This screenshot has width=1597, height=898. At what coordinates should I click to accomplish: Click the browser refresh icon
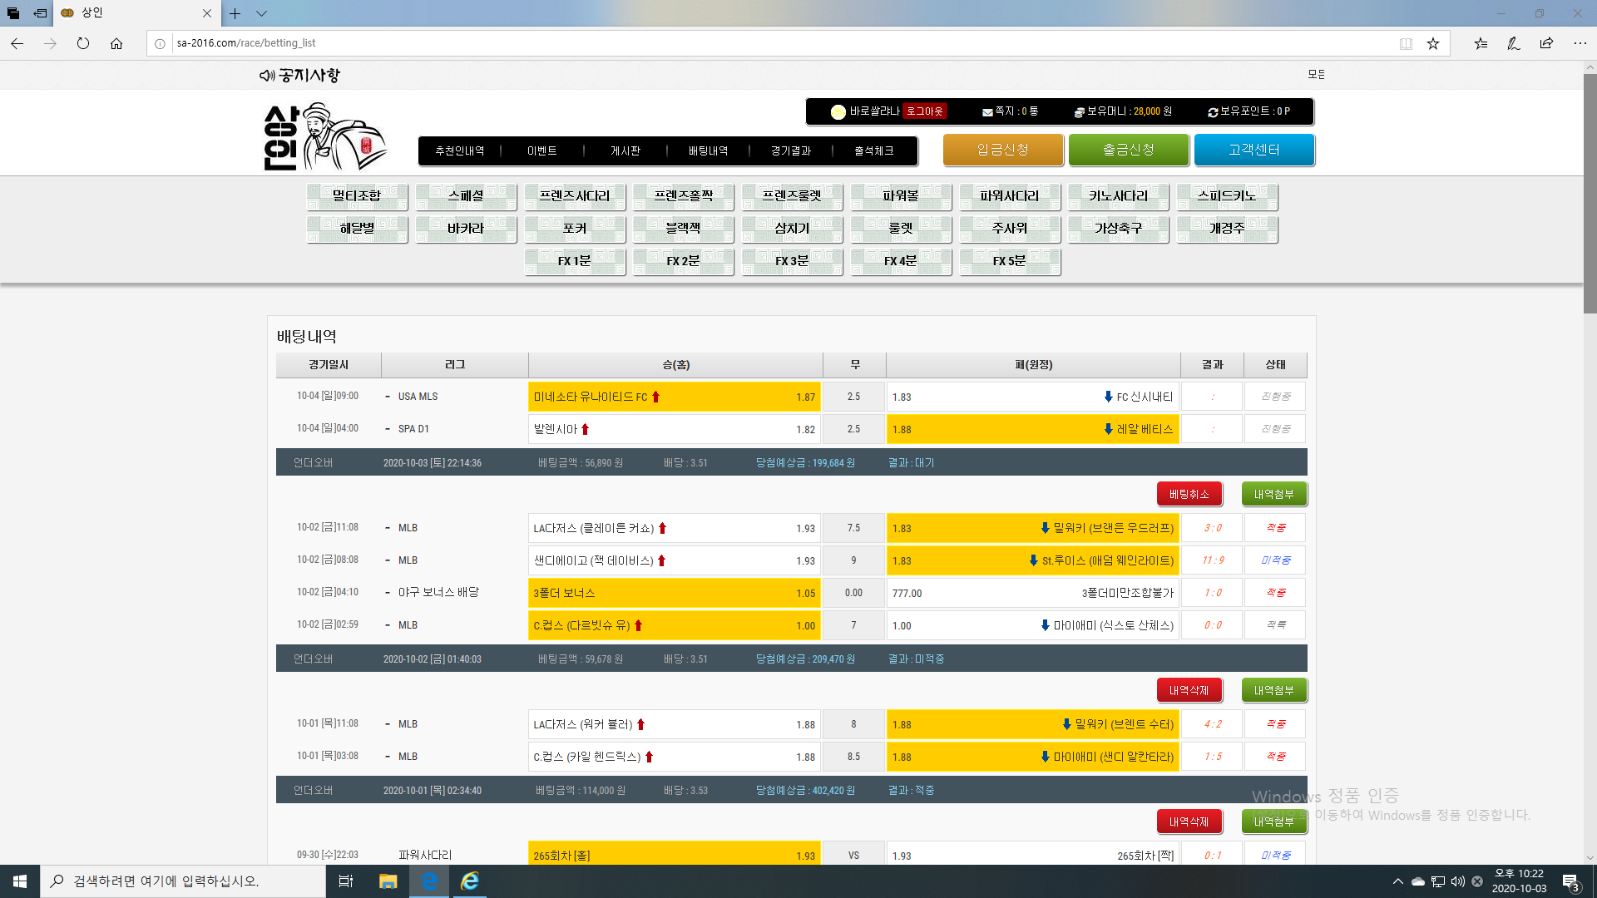coord(83,43)
